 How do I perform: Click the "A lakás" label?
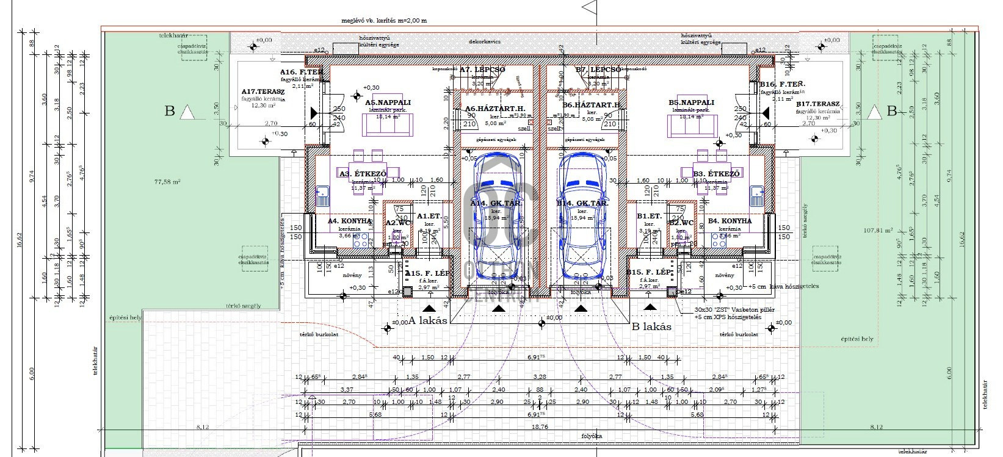coord(428,321)
